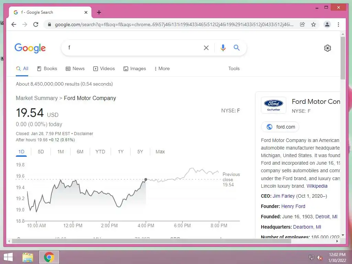Image resolution: width=352 pixels, height=264 pixels.
Task: Select the 1D chart range
Action: point(21,152)
